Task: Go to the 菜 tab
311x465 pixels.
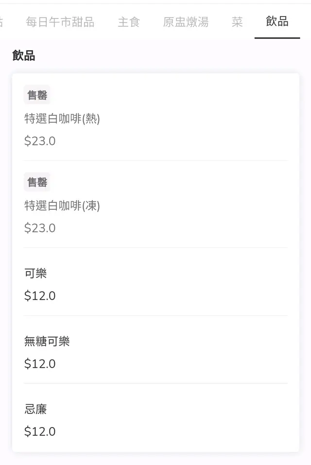Action: pos(237,22)
